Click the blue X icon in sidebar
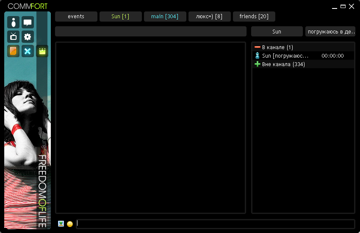 (x=28, y=51)
